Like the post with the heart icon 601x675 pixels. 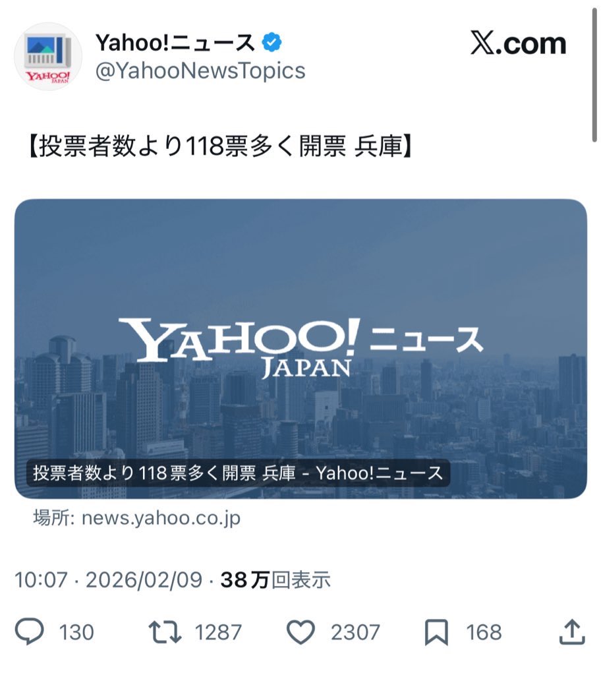point(300,632)
